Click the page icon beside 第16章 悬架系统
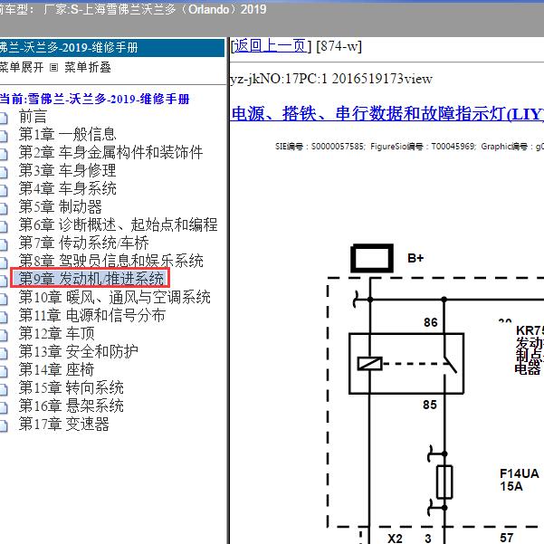 pos(4,407)
